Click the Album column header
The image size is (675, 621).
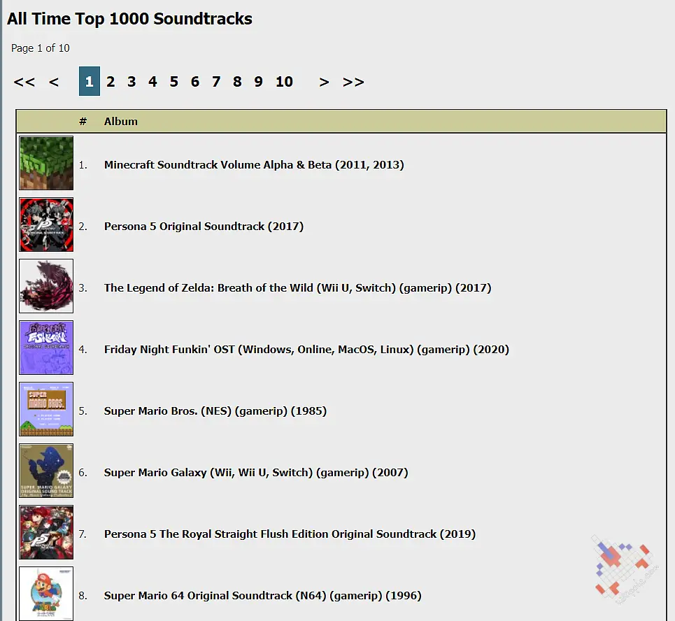pyautogui.click(x=120, y=122)
